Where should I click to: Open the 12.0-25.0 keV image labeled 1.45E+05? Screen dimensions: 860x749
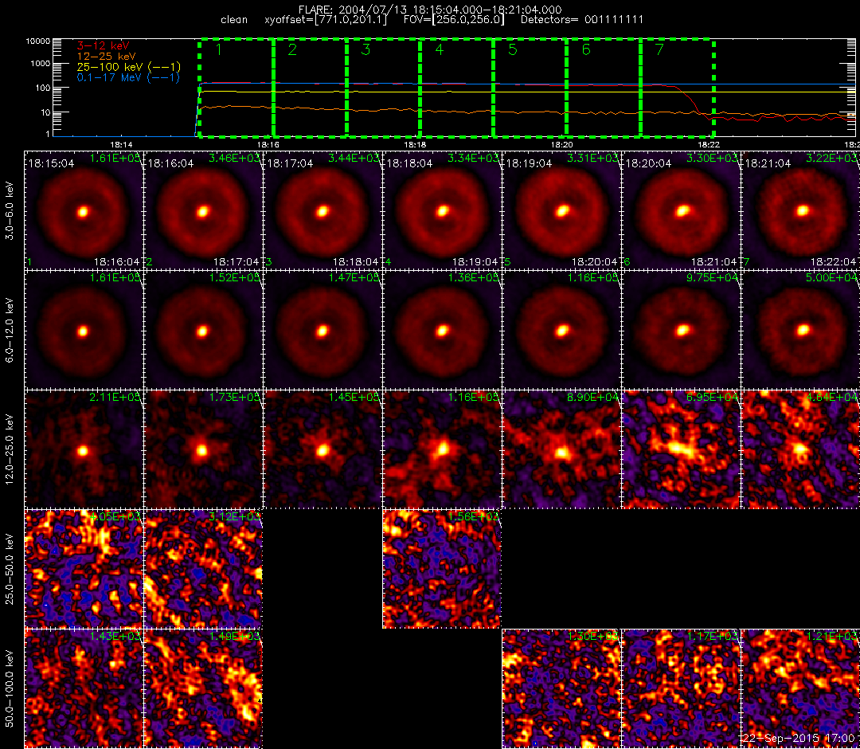[322, 450]
